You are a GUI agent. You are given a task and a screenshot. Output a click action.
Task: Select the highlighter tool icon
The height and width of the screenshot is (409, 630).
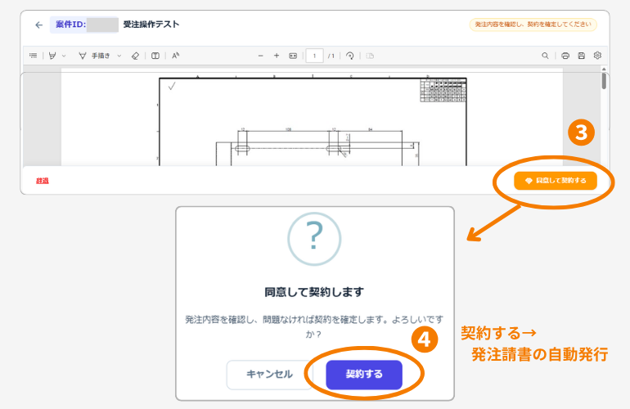pos(52,56)
